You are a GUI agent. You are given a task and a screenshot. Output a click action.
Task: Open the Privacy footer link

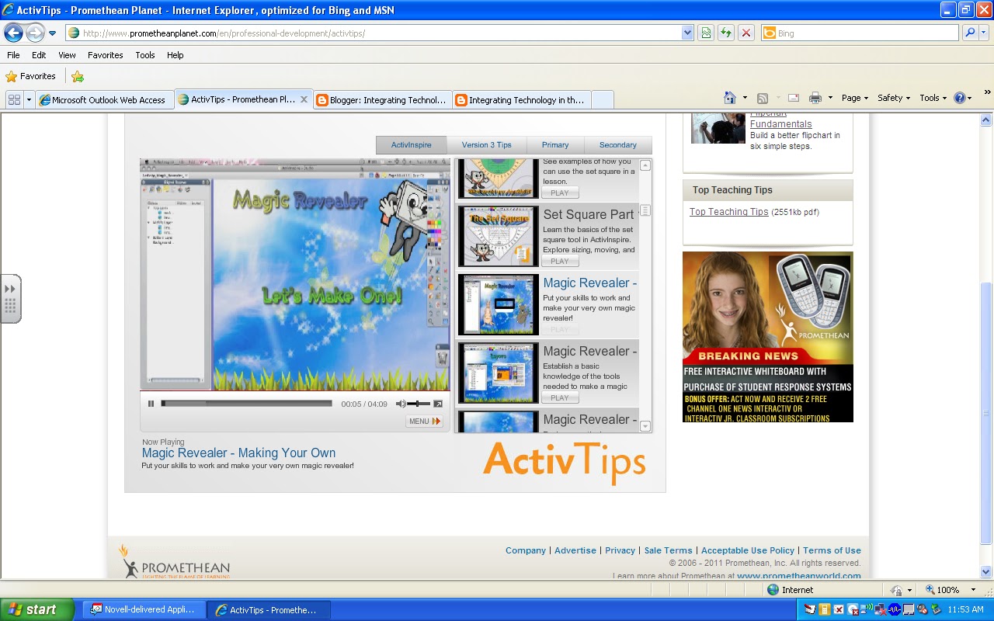tap(620, 550)
